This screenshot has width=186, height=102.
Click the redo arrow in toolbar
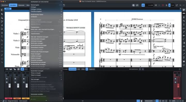(184, 5)
